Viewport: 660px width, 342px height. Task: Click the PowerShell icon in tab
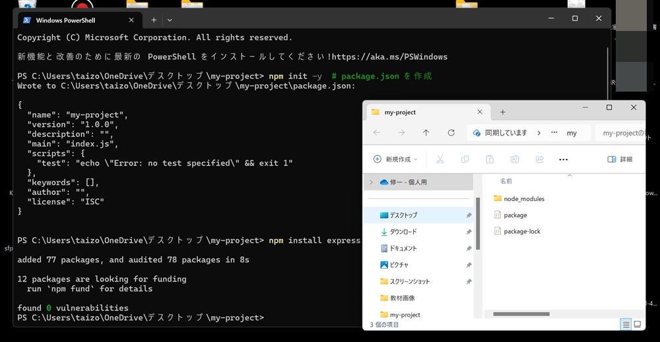point(27,20)
